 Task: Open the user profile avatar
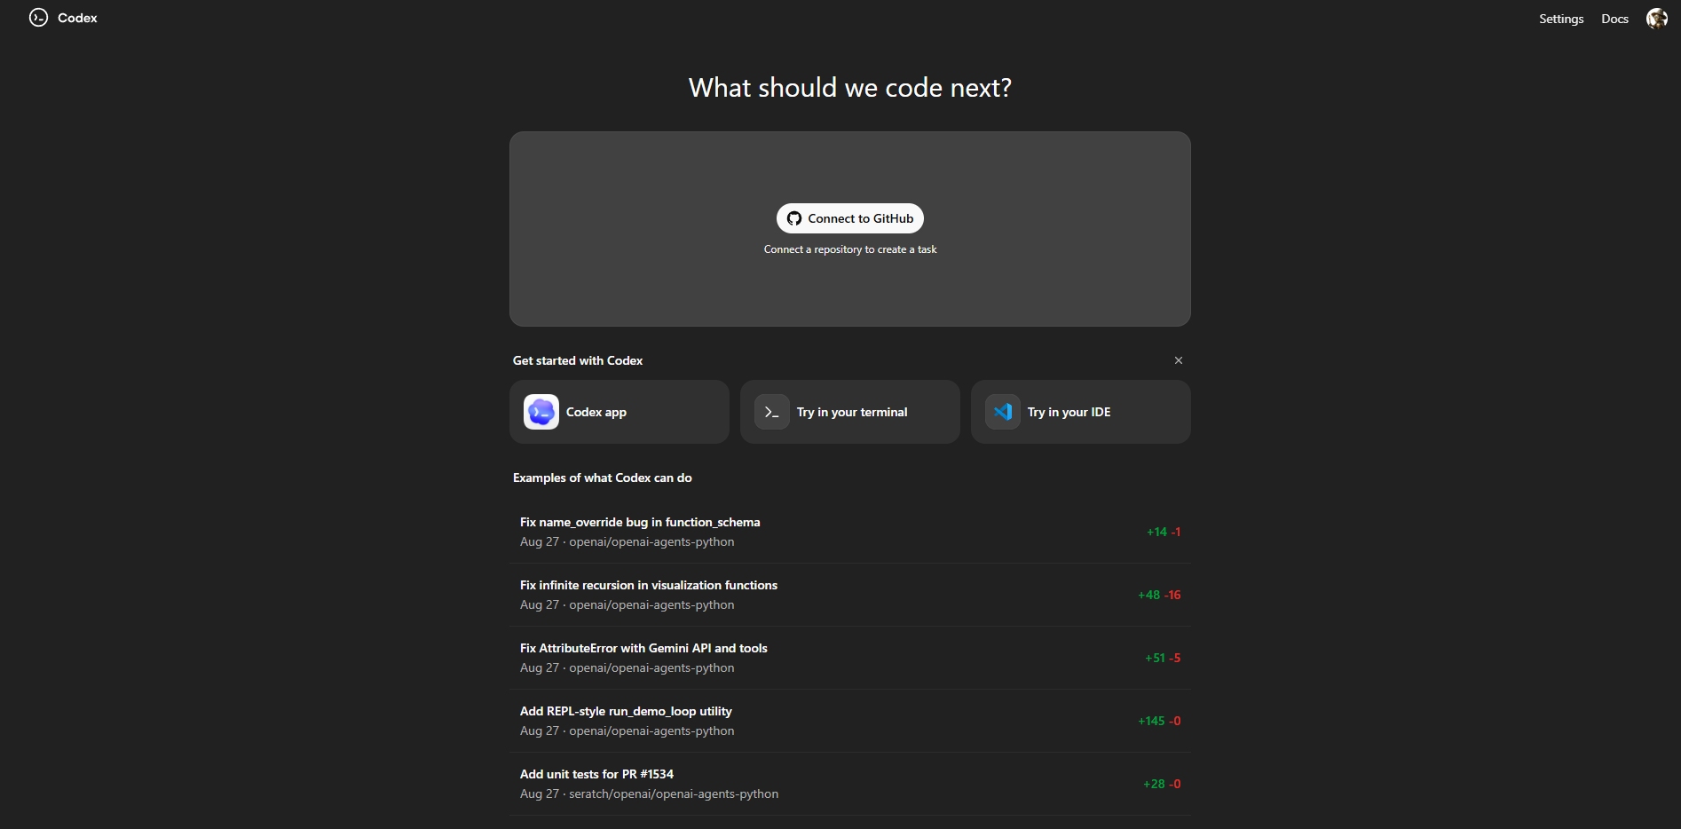click(1656, 19)
